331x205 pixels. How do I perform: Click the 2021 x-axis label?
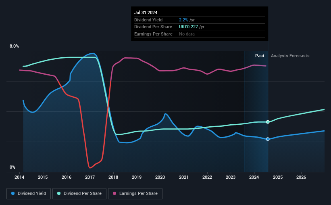coord(184,177)
